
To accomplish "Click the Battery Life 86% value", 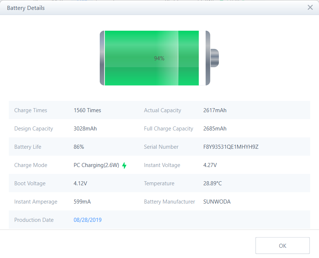I will pyautogui.click(x=79, y=147).
